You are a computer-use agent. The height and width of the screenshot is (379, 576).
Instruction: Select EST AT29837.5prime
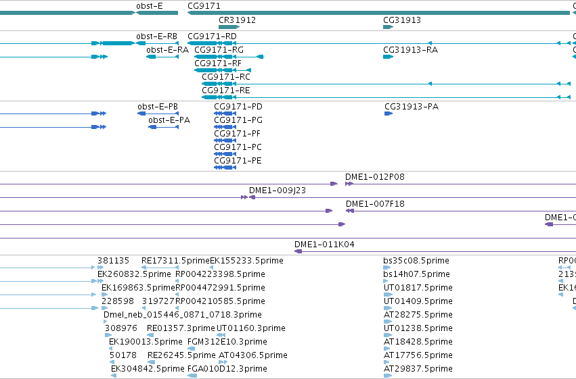click(418, 369)
